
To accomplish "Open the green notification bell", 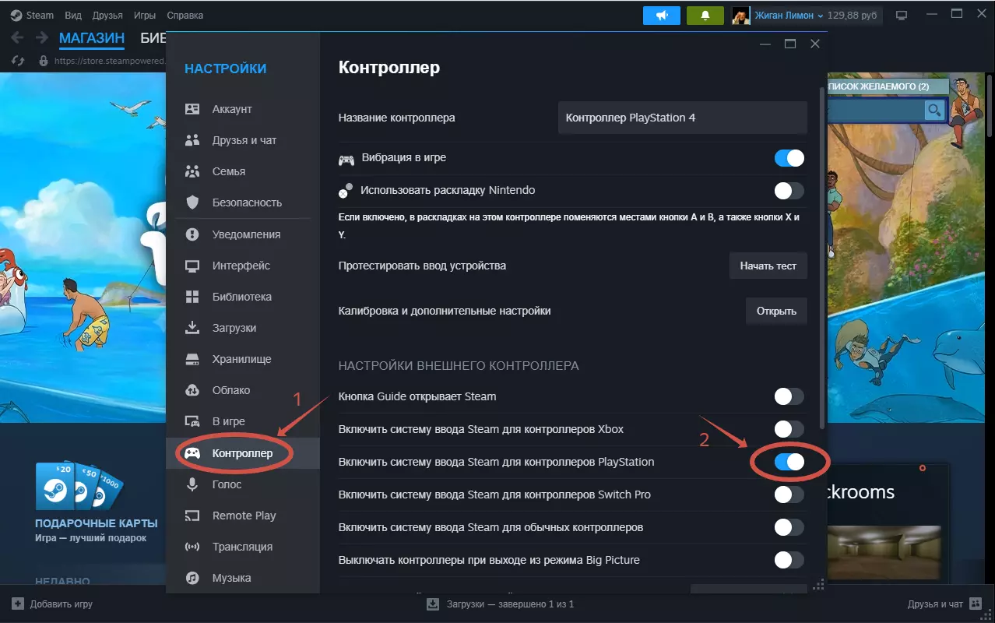I will [705, 15].
